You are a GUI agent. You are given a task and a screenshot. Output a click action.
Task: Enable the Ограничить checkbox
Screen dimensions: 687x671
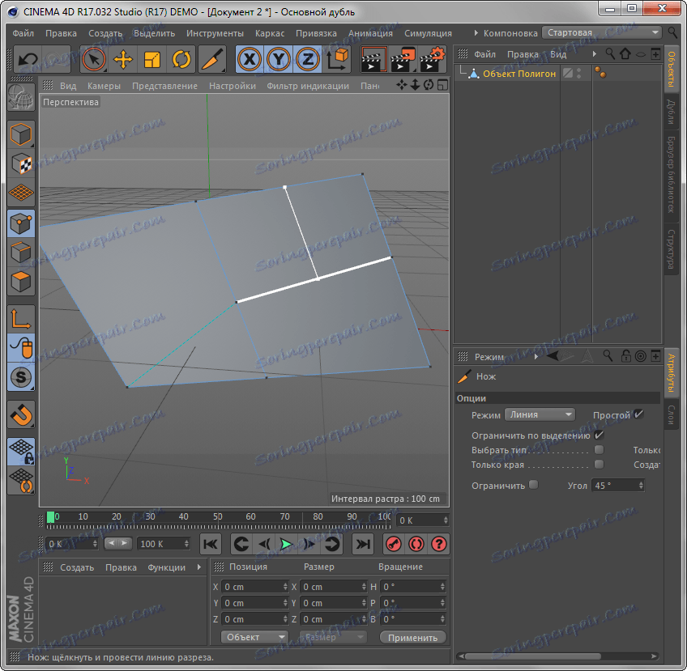pos(533,485)
